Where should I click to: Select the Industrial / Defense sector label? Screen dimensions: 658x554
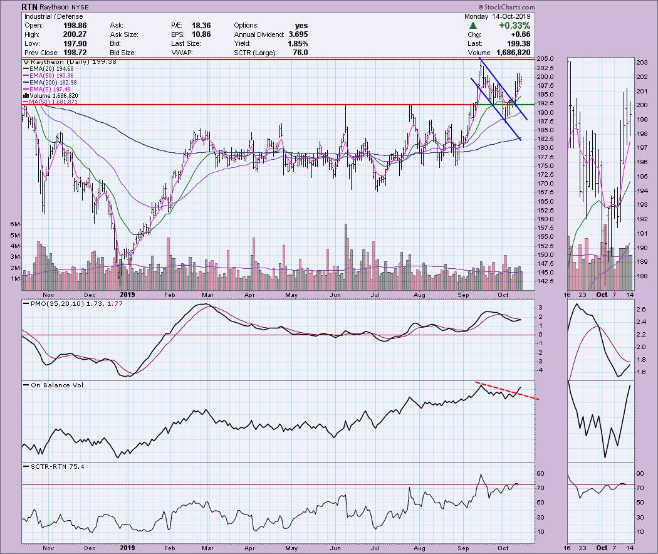[x=54, y=16]
